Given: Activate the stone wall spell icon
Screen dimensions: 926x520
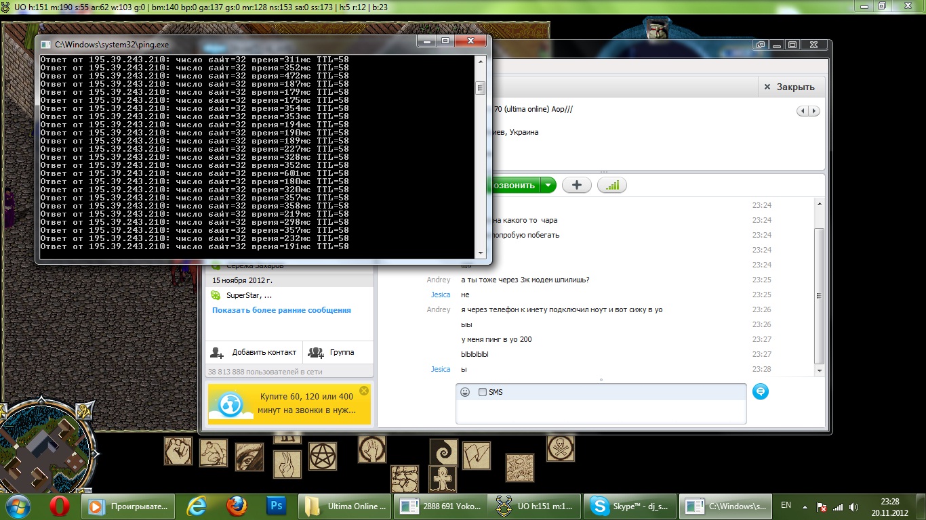Looking at the screenshot, I should click(405, 478).
